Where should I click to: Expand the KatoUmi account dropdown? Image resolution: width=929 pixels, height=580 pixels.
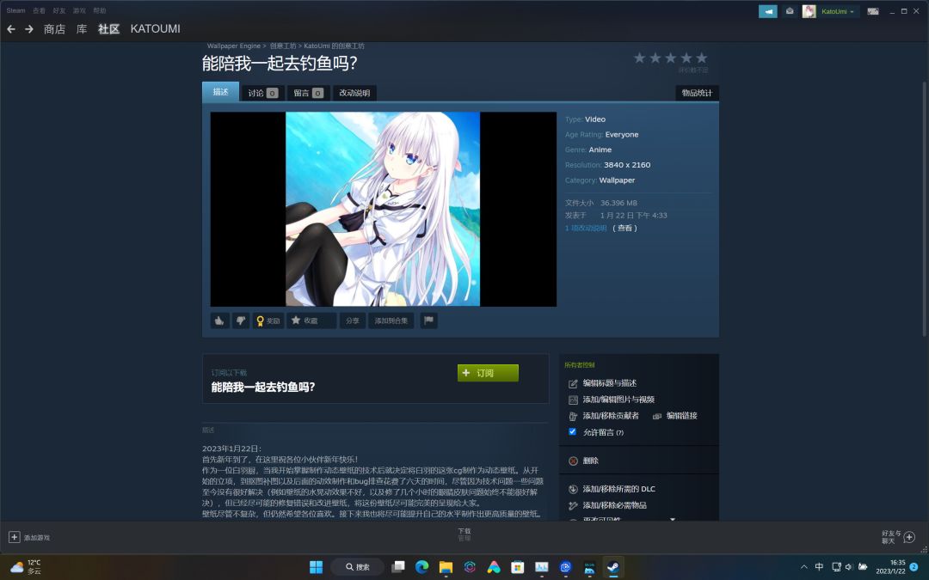tap(838, 11)
